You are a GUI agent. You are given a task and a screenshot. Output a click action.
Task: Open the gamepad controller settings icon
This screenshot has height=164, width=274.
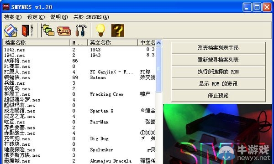click(64, 31)
